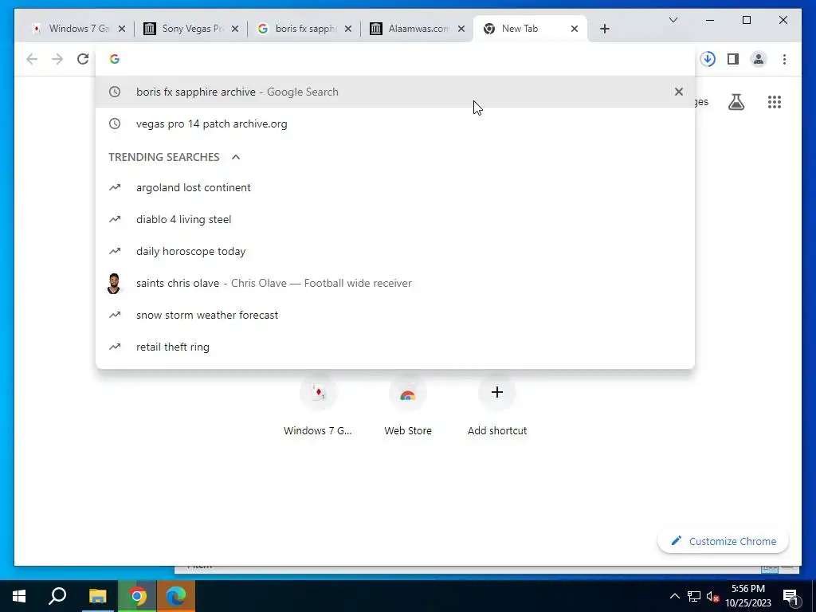Open the taskbar clock showing 5:56 PM

pos(747,596)
